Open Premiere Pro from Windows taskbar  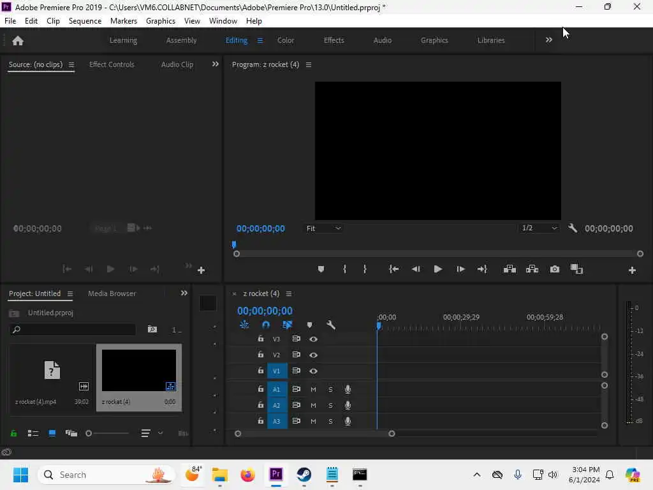pos(275,475)
